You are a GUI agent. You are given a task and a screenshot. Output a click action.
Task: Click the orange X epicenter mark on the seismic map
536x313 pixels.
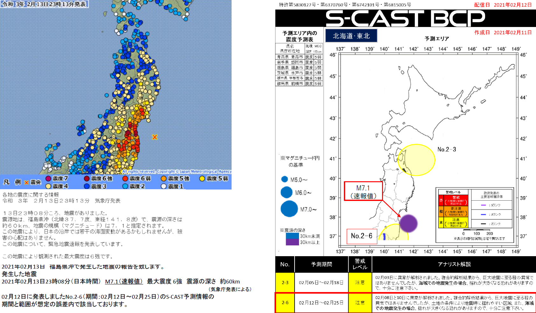click(x=155, y=137)
